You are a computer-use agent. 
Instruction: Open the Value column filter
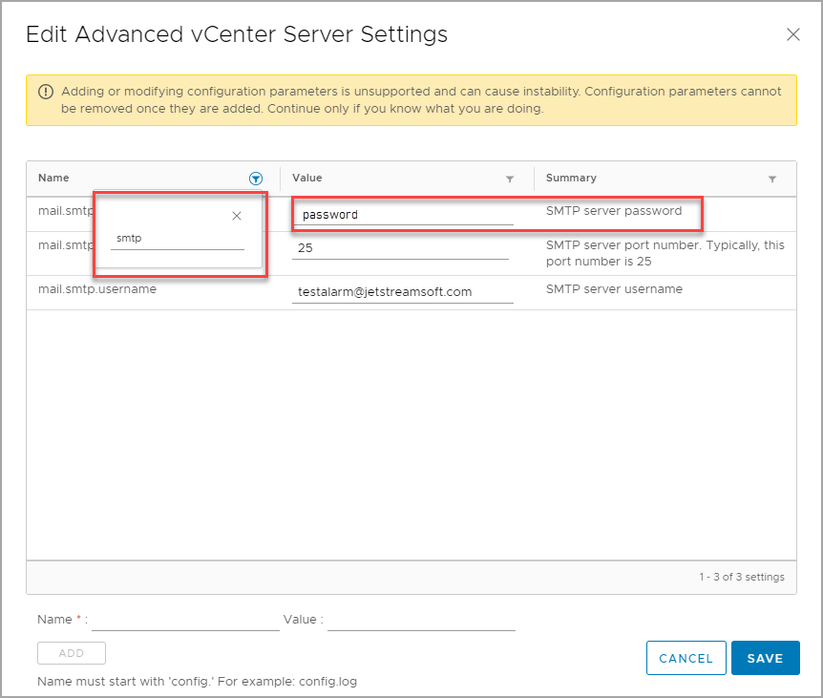509,179
